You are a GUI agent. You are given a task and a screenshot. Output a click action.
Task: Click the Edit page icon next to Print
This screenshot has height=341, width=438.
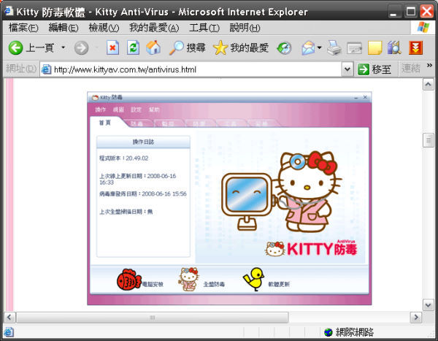pos(354,48)
